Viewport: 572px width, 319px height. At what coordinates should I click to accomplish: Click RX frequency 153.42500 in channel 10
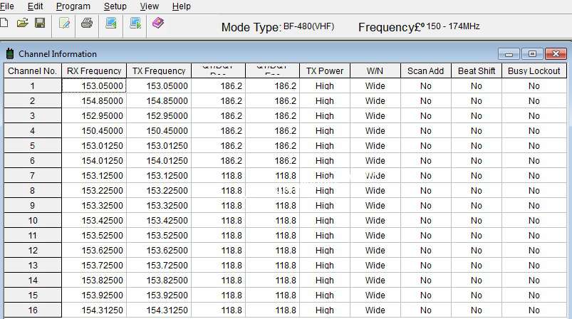94,220
